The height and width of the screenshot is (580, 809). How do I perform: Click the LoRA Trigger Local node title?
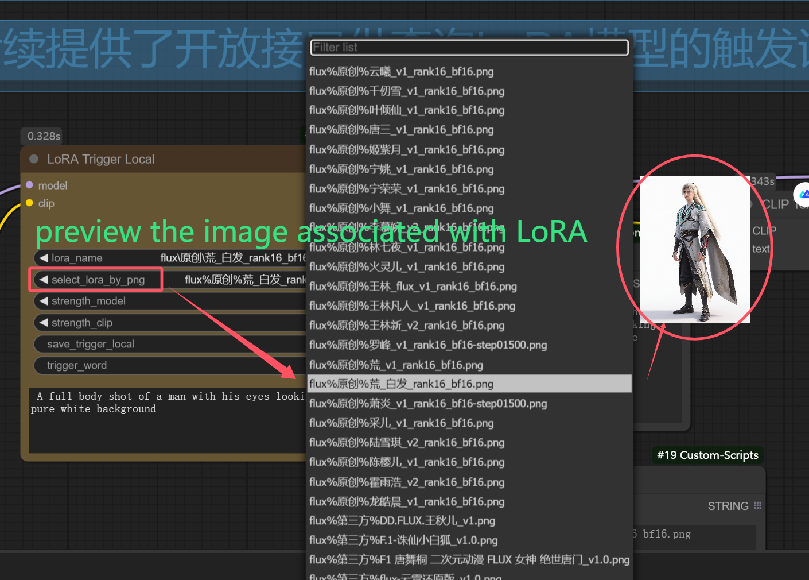[x=100, y=159]
